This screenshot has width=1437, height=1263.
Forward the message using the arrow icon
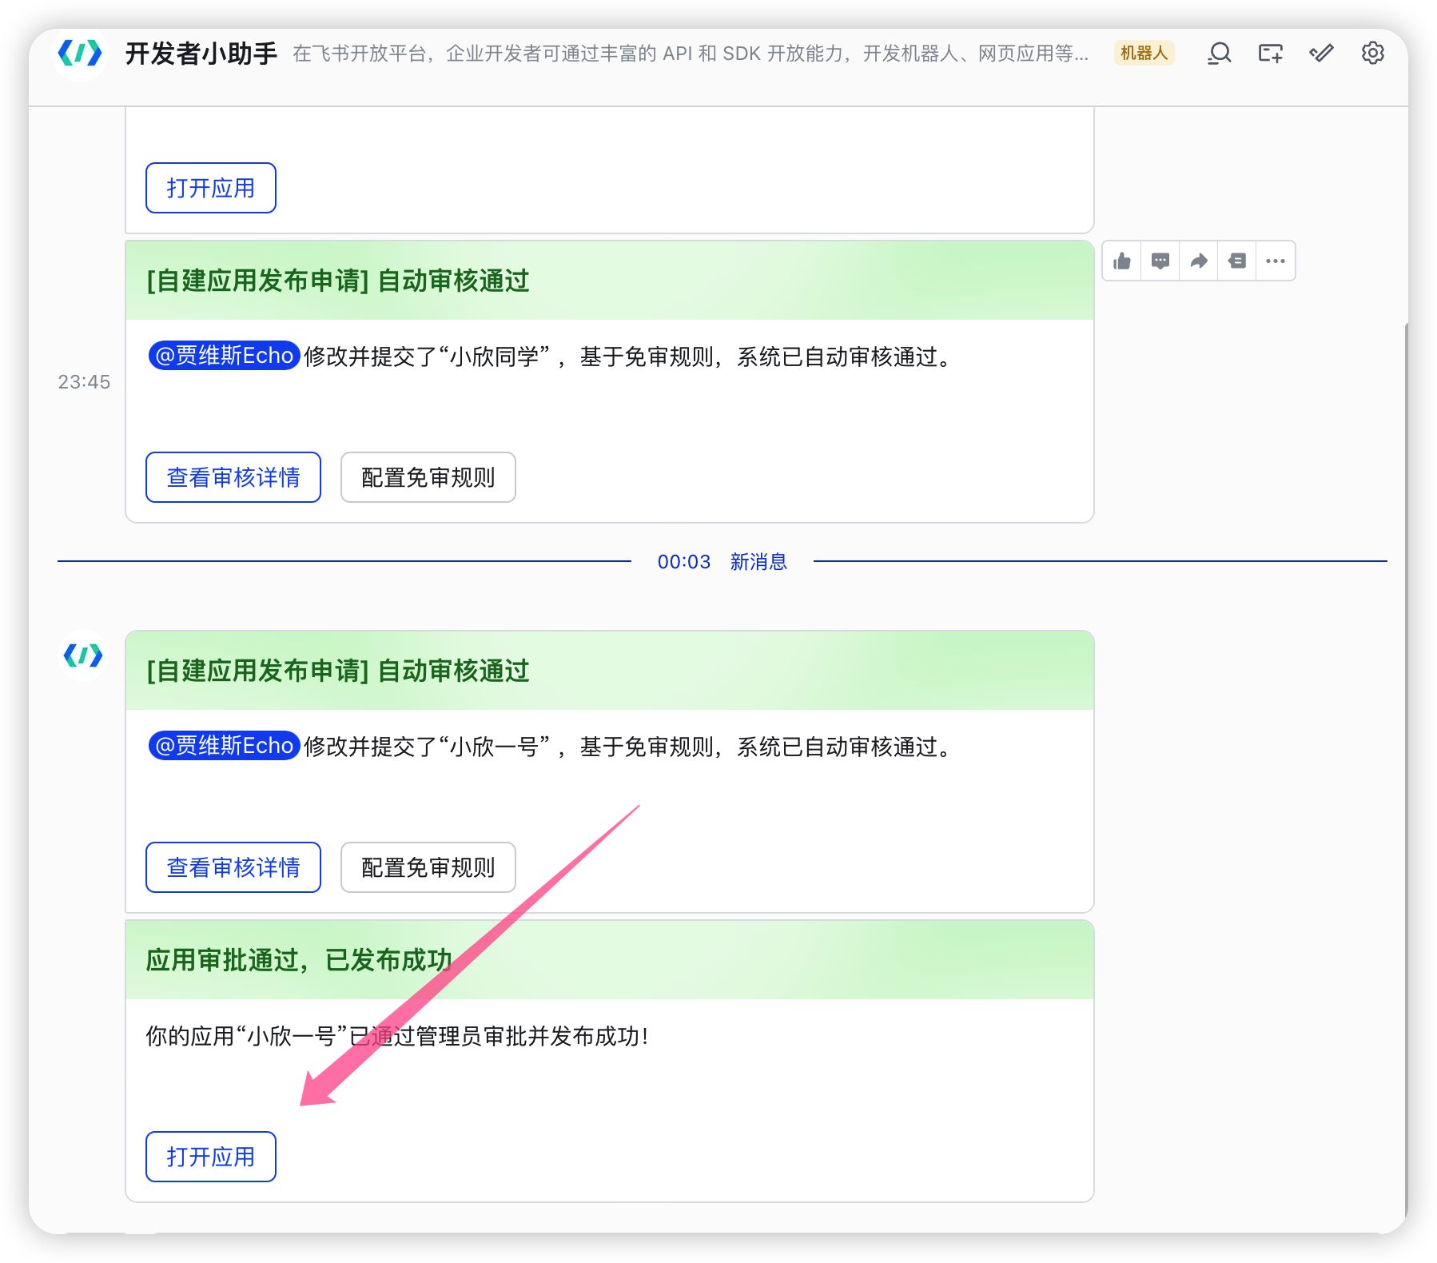(x=1199, y=261)
